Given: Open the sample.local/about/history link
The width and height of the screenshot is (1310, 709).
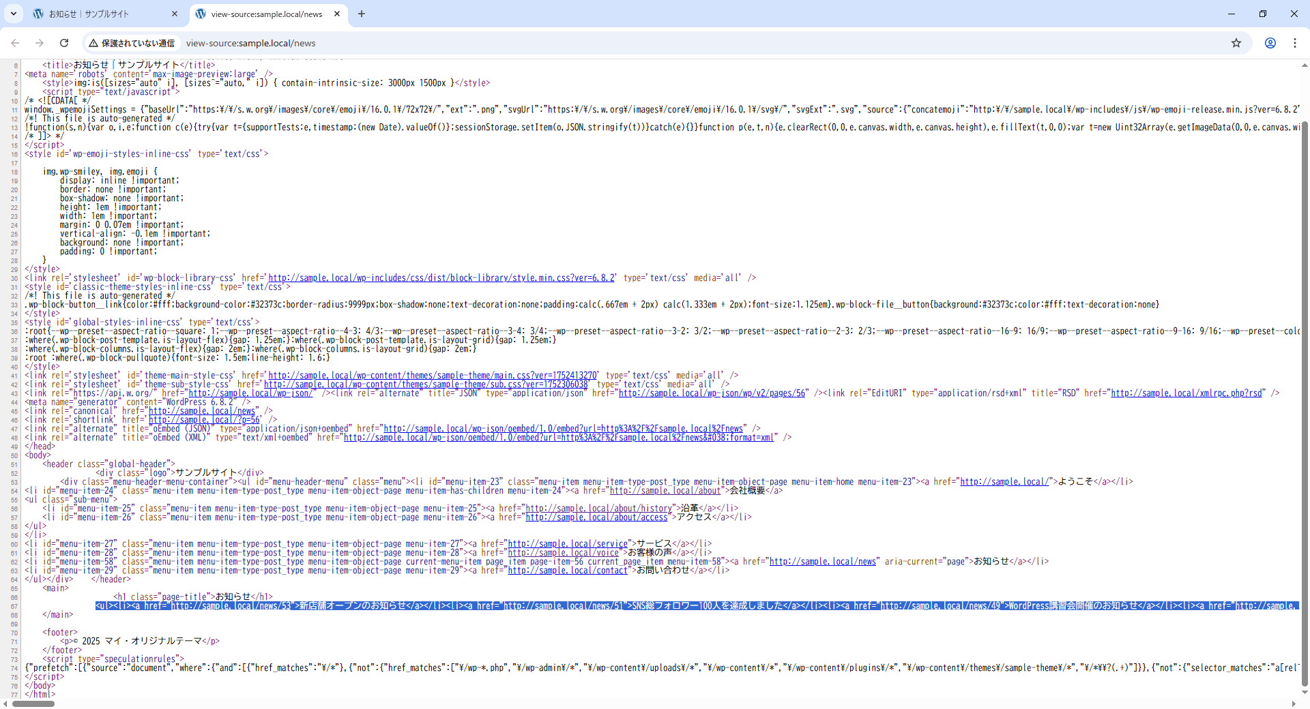Looking at the screenshot, I should click(x=598, y=509).
